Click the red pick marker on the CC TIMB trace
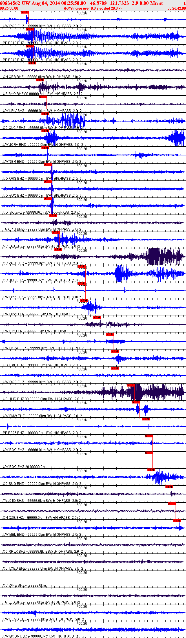Screen dimensions: 186x638 [x=115, y=351]
